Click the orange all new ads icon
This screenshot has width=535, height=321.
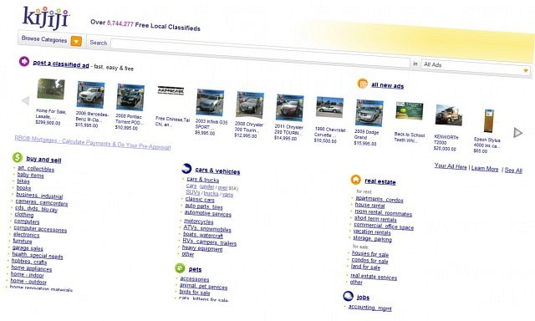tap(362, 84)
